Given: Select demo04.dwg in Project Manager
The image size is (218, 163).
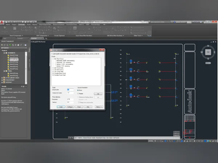Looking at the screenshot, I should point(14,62).
